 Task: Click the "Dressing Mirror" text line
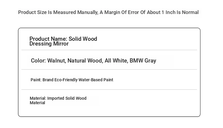pos(49,44)
